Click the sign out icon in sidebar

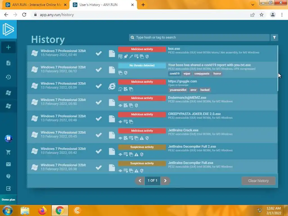[8, 188]
